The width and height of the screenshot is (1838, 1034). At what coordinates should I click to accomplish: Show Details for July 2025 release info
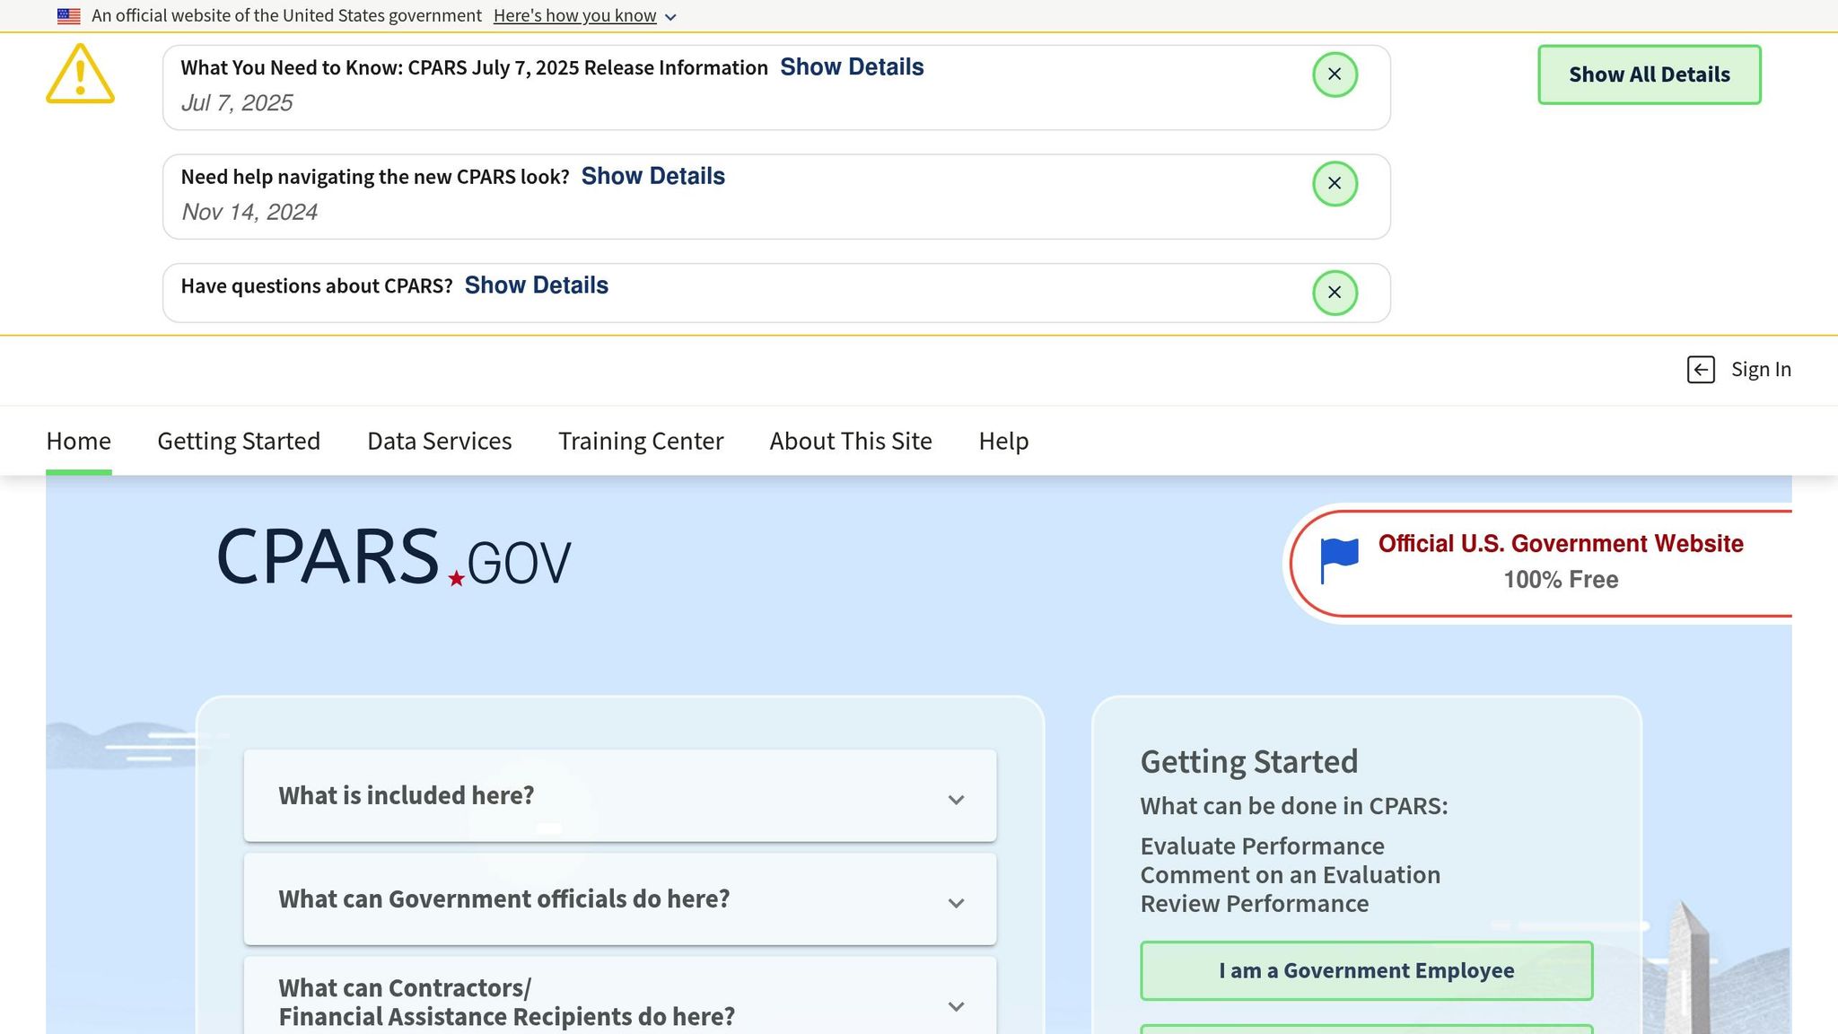click(852, 67)
